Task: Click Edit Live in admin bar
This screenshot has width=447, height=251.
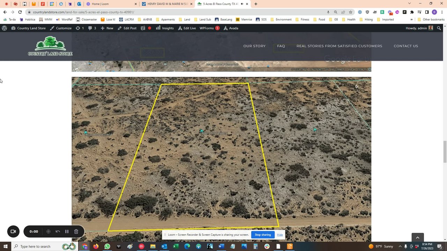Action: coord(187,28)
